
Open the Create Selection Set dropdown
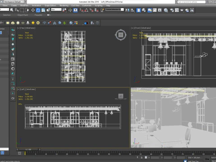114,9
